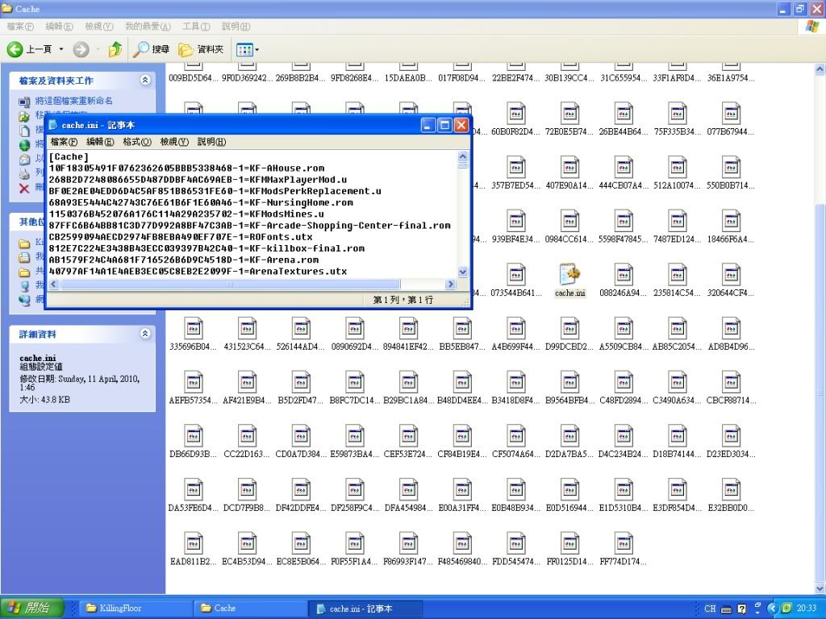Collapse the 檔案及資料夾工作 panel
The width and height of the screenshot is (826, 619).
coord(145,81)
